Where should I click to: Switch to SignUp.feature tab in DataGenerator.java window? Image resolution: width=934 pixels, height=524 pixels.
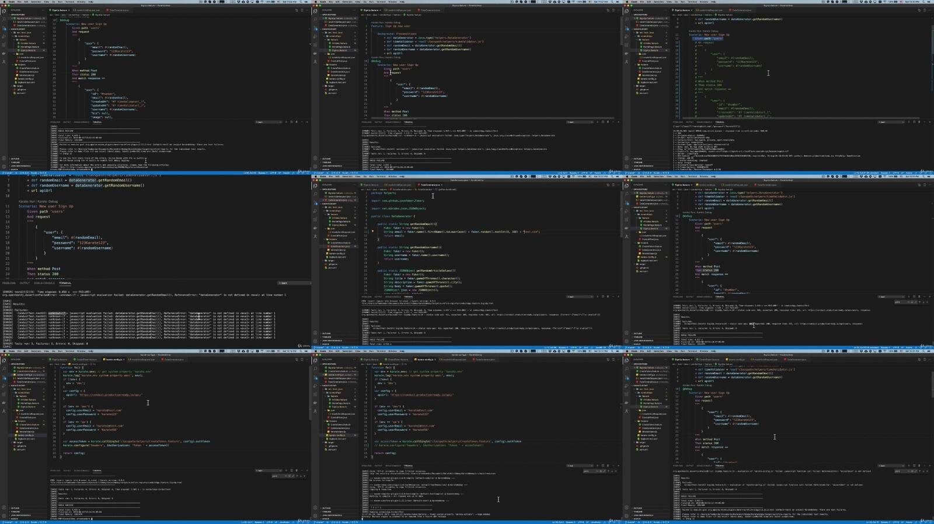tap(370, 185)
